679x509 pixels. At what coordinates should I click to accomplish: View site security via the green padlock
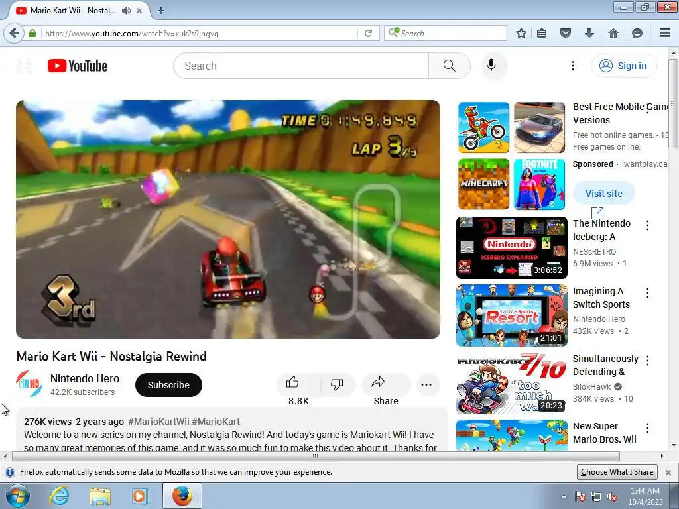(32, 33)
